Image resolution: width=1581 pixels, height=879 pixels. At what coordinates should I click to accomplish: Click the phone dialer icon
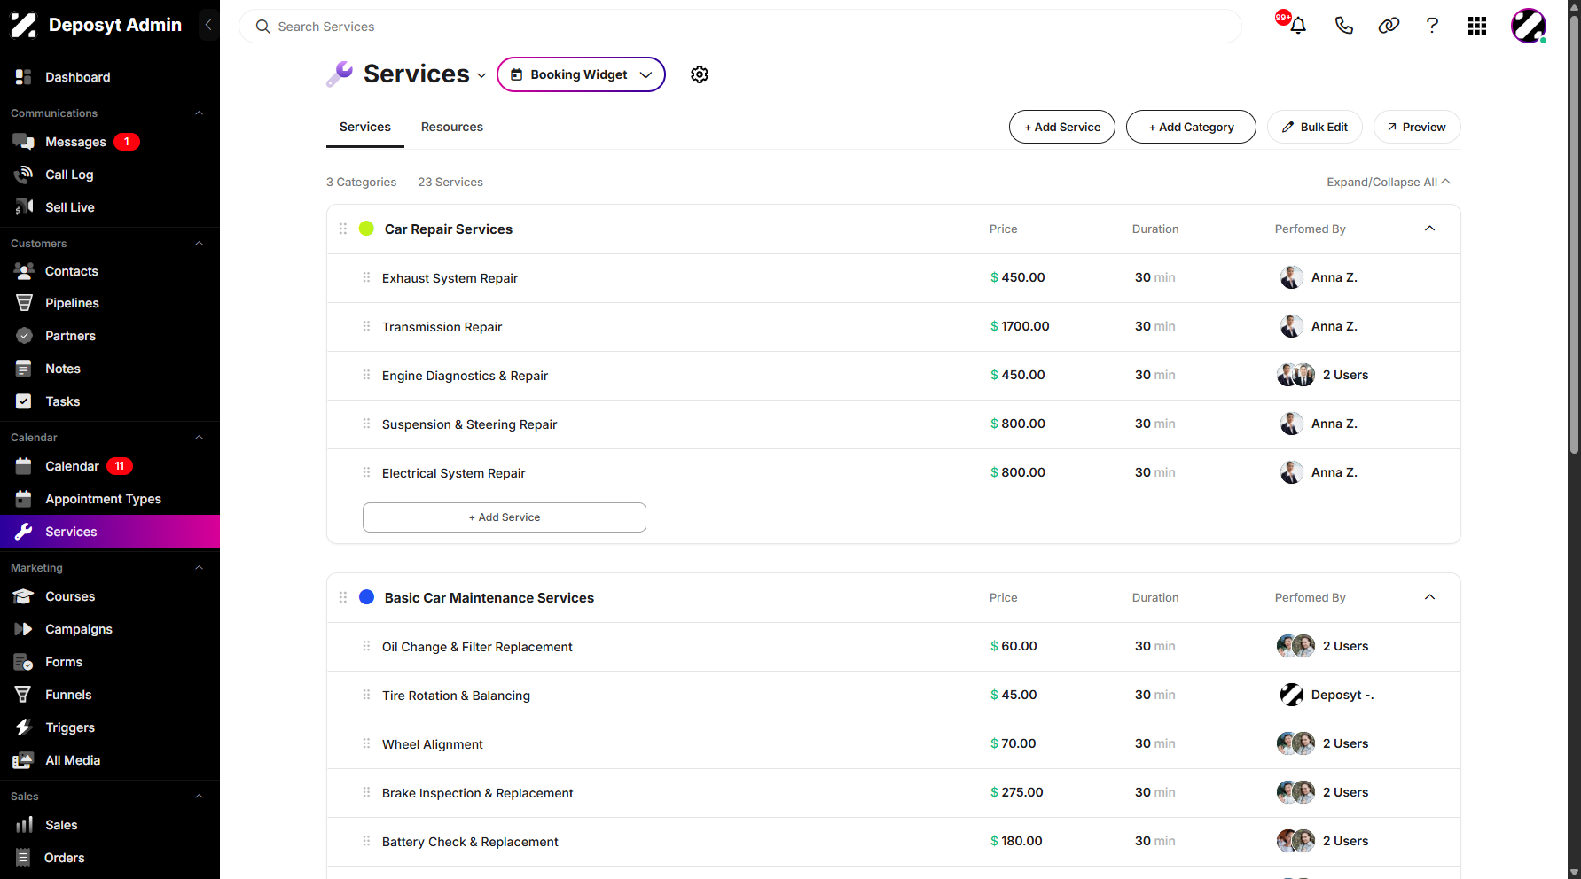[x=1344, y=26]
